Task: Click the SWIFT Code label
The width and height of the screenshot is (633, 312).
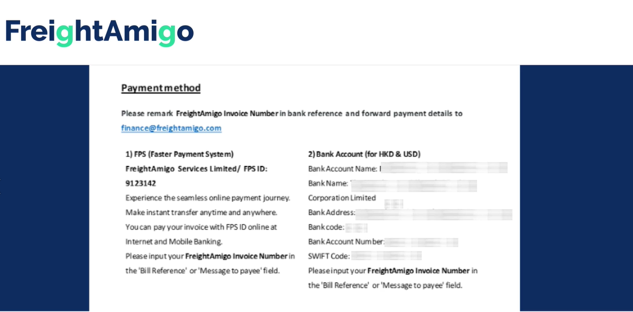Action: click(x=329, y=256)
